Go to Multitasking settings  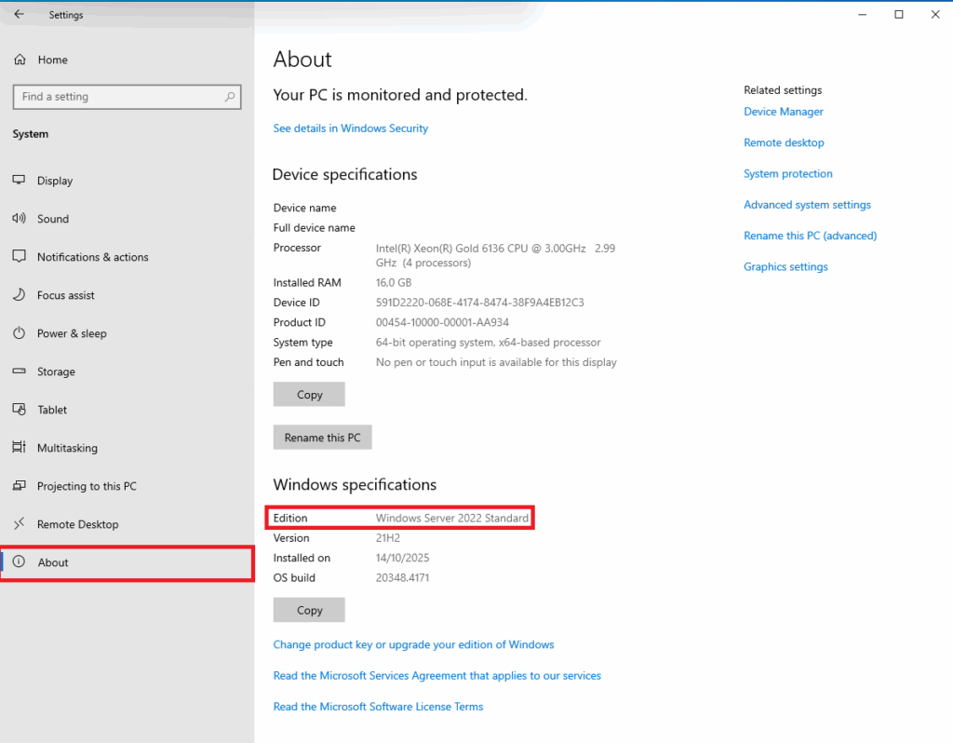67,448
